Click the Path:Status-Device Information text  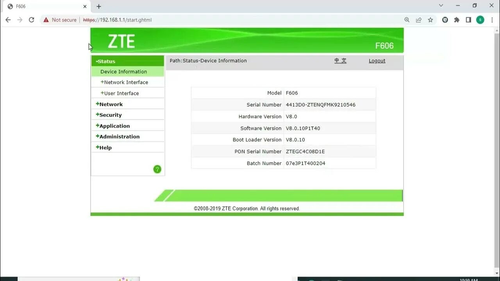(x=208, y=60)
